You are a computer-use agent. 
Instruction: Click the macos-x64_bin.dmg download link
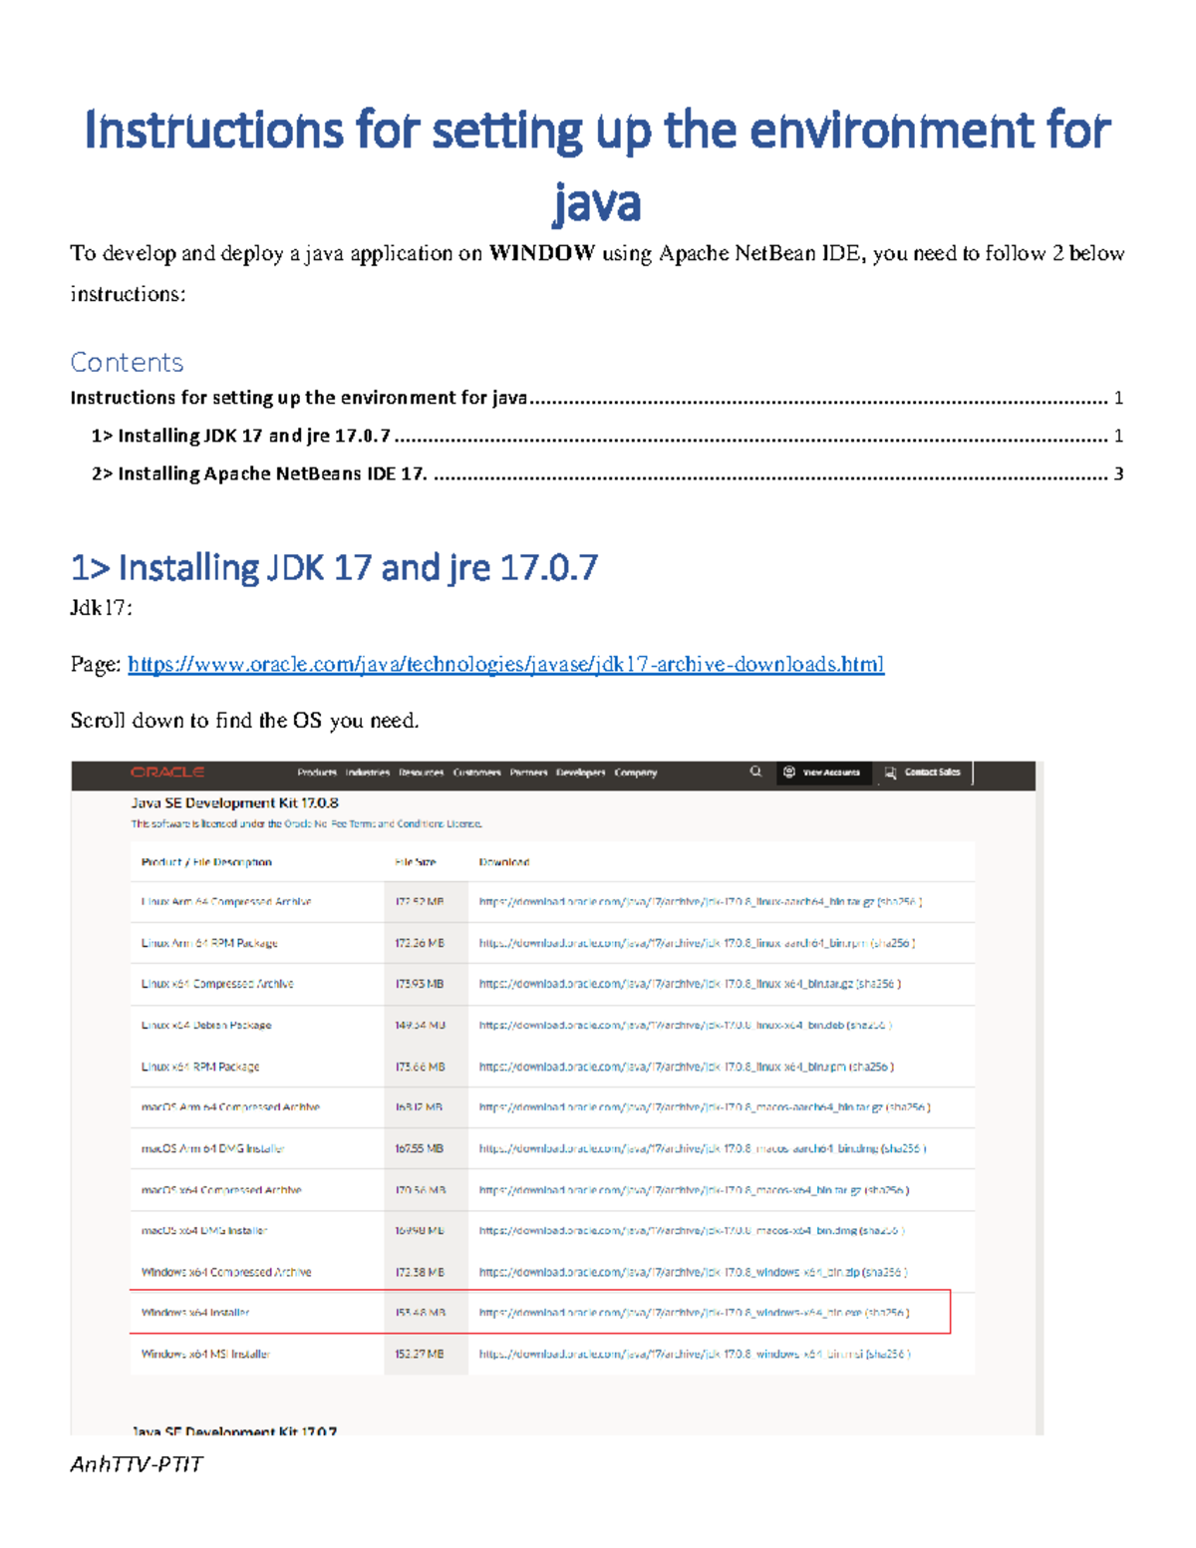pos(668,1231)
